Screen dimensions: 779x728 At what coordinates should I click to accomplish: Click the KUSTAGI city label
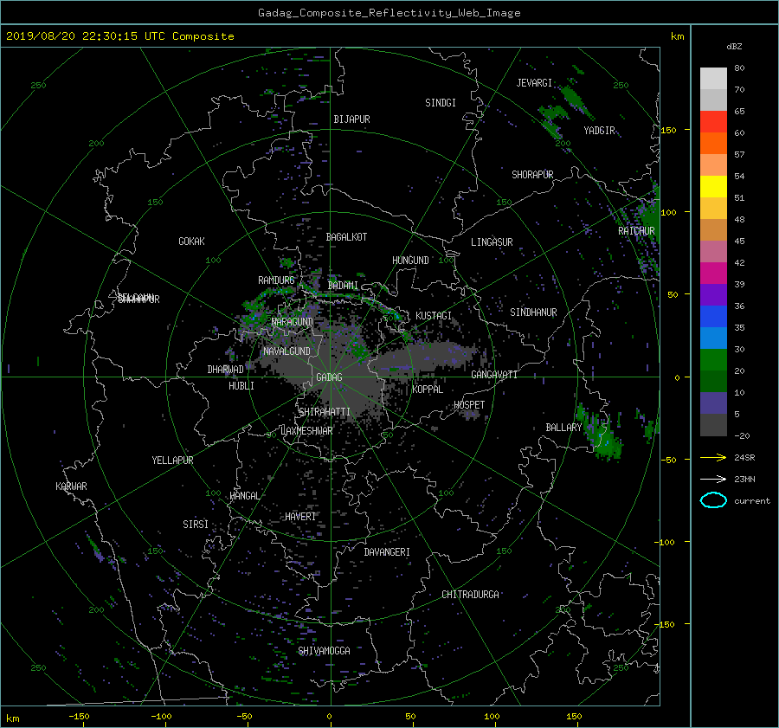tap(434, 316)
